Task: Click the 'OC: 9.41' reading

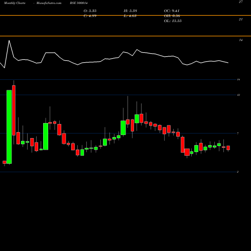Action: coord(172,11)
